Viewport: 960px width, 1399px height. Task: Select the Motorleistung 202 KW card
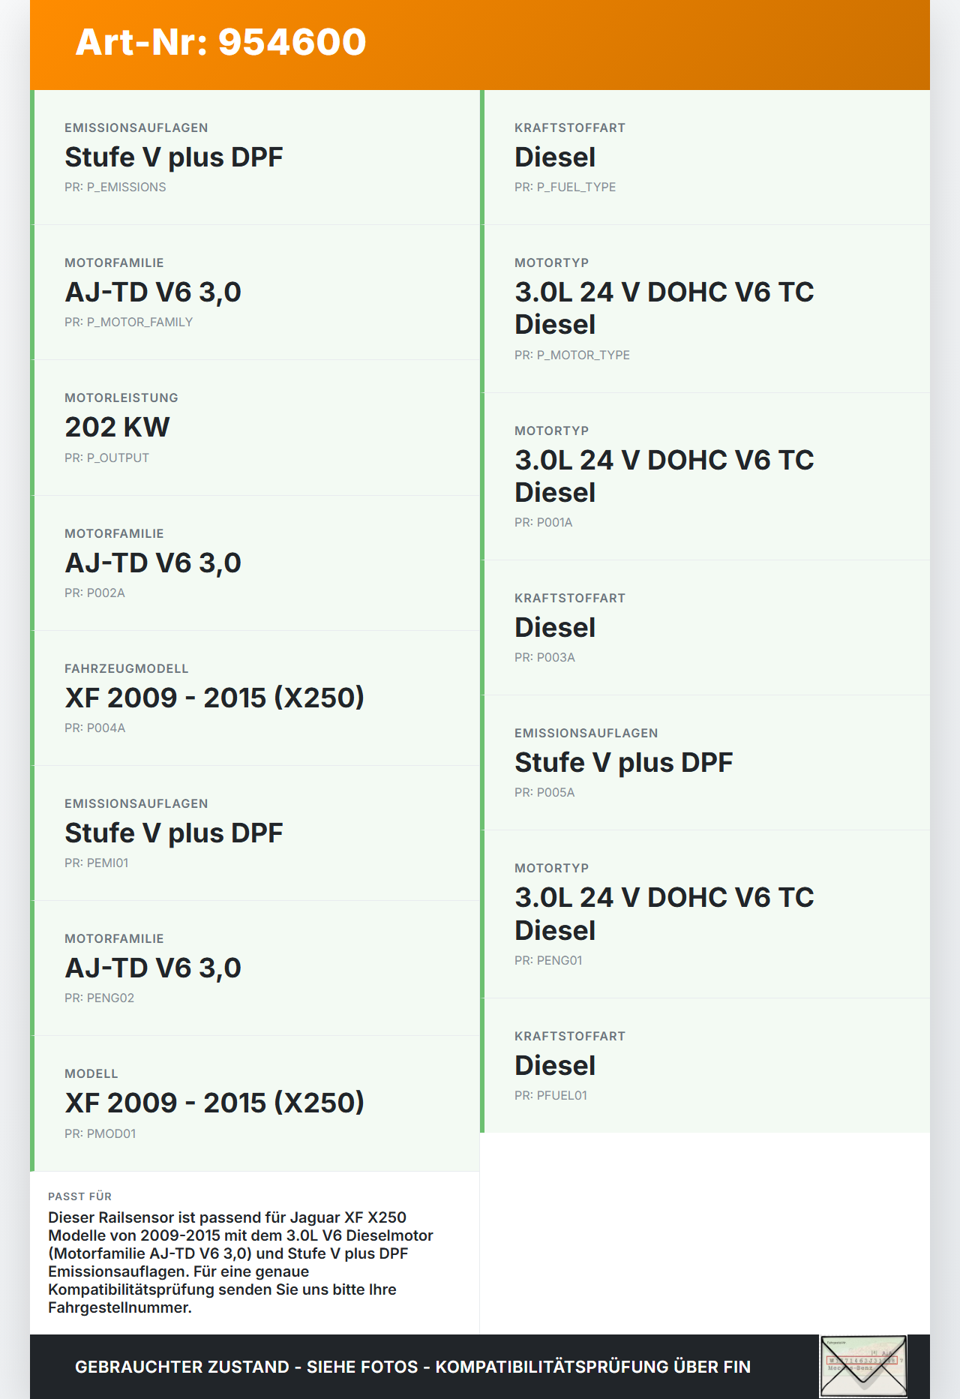click(x=256, y=428)
